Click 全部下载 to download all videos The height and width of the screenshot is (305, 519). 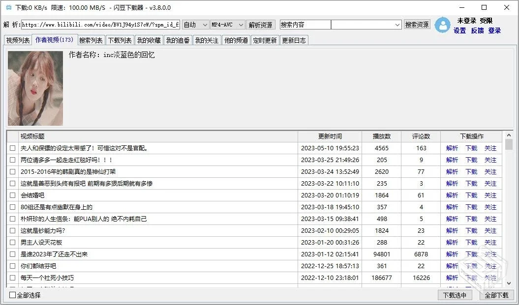point(497,295)
